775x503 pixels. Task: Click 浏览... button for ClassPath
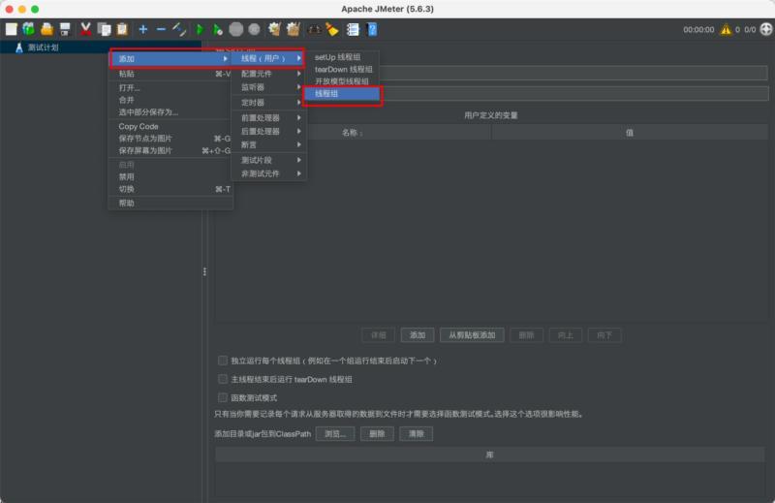click(335, 434)
